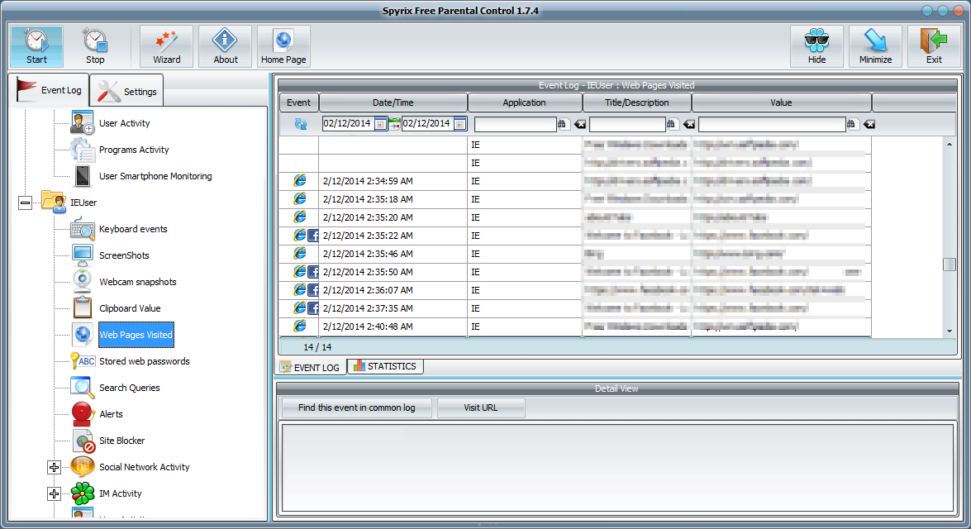
Task: Click the Exit door button
Action: pyautogui.click(x=934, y=46)
